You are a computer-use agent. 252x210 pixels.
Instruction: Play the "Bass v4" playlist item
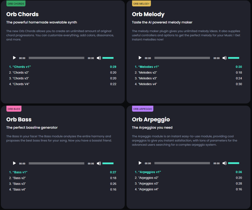pos(19,190)
